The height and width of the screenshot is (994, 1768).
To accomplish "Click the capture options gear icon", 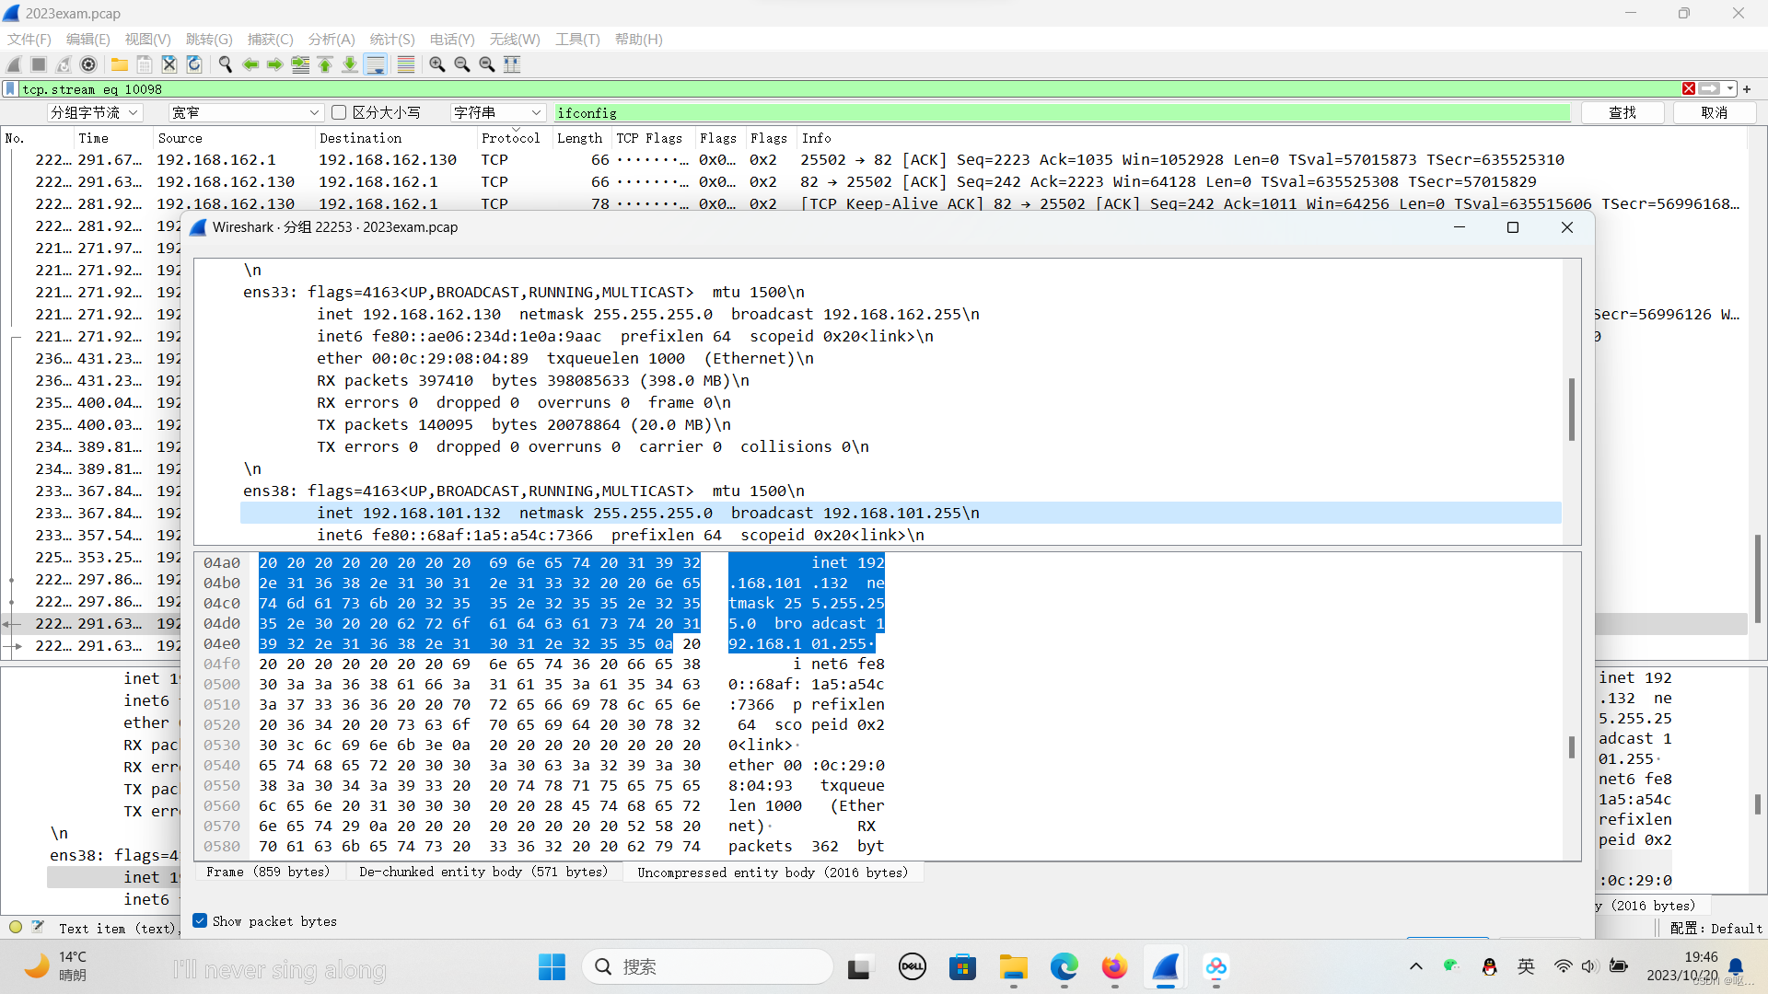I will [x=88, y=64].
